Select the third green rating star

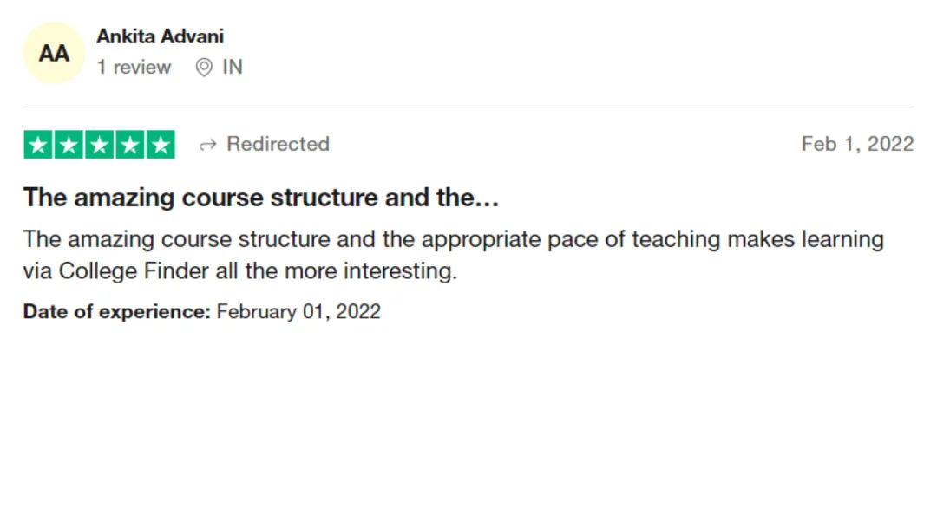99,145
